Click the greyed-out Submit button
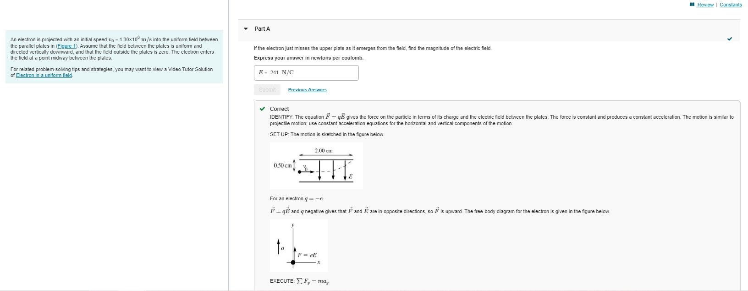The width and height of the screenshot is (748, 291). tap(267, 89)
